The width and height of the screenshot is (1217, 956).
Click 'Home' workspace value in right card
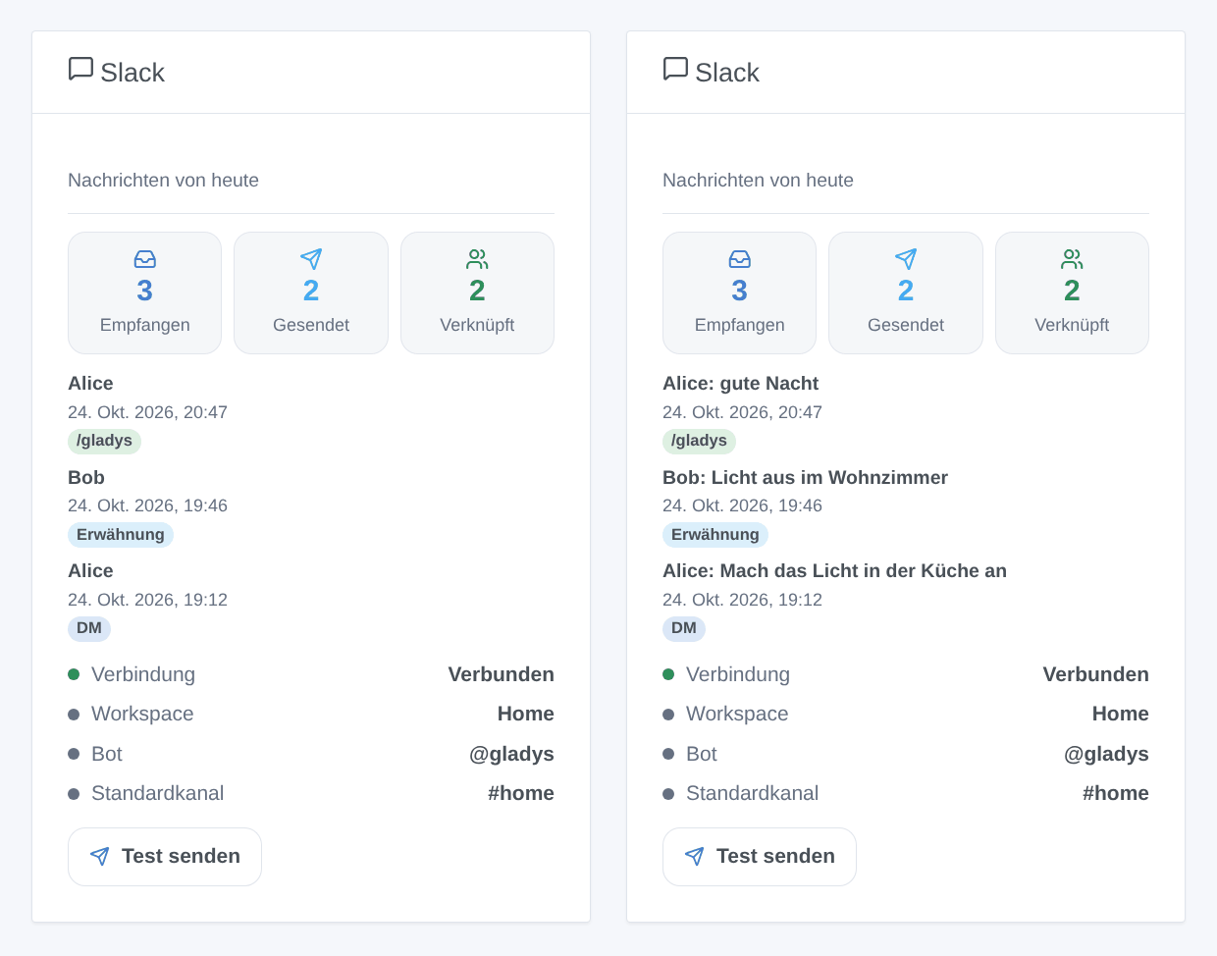coord(1121,714)
